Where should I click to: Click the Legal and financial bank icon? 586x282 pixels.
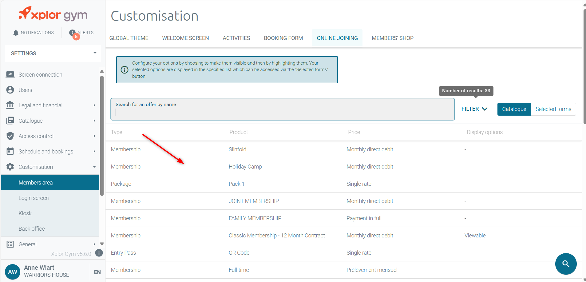click(x=10, y=105)
